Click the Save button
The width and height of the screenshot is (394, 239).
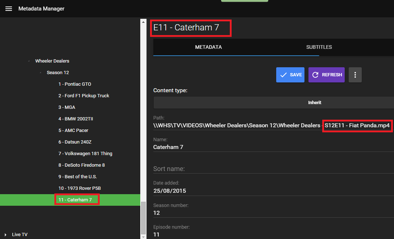click(290, 75)
